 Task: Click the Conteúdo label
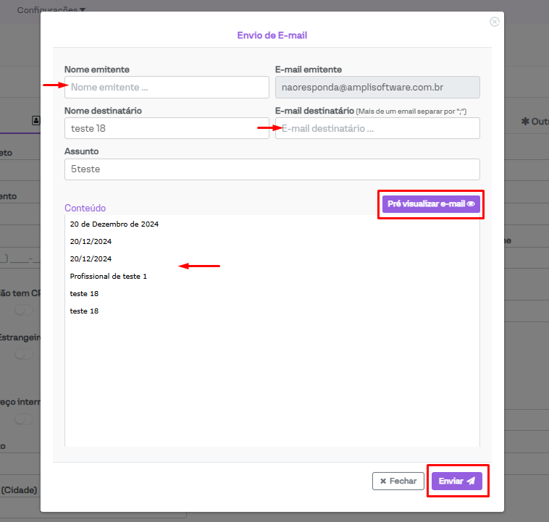[85, 208]
